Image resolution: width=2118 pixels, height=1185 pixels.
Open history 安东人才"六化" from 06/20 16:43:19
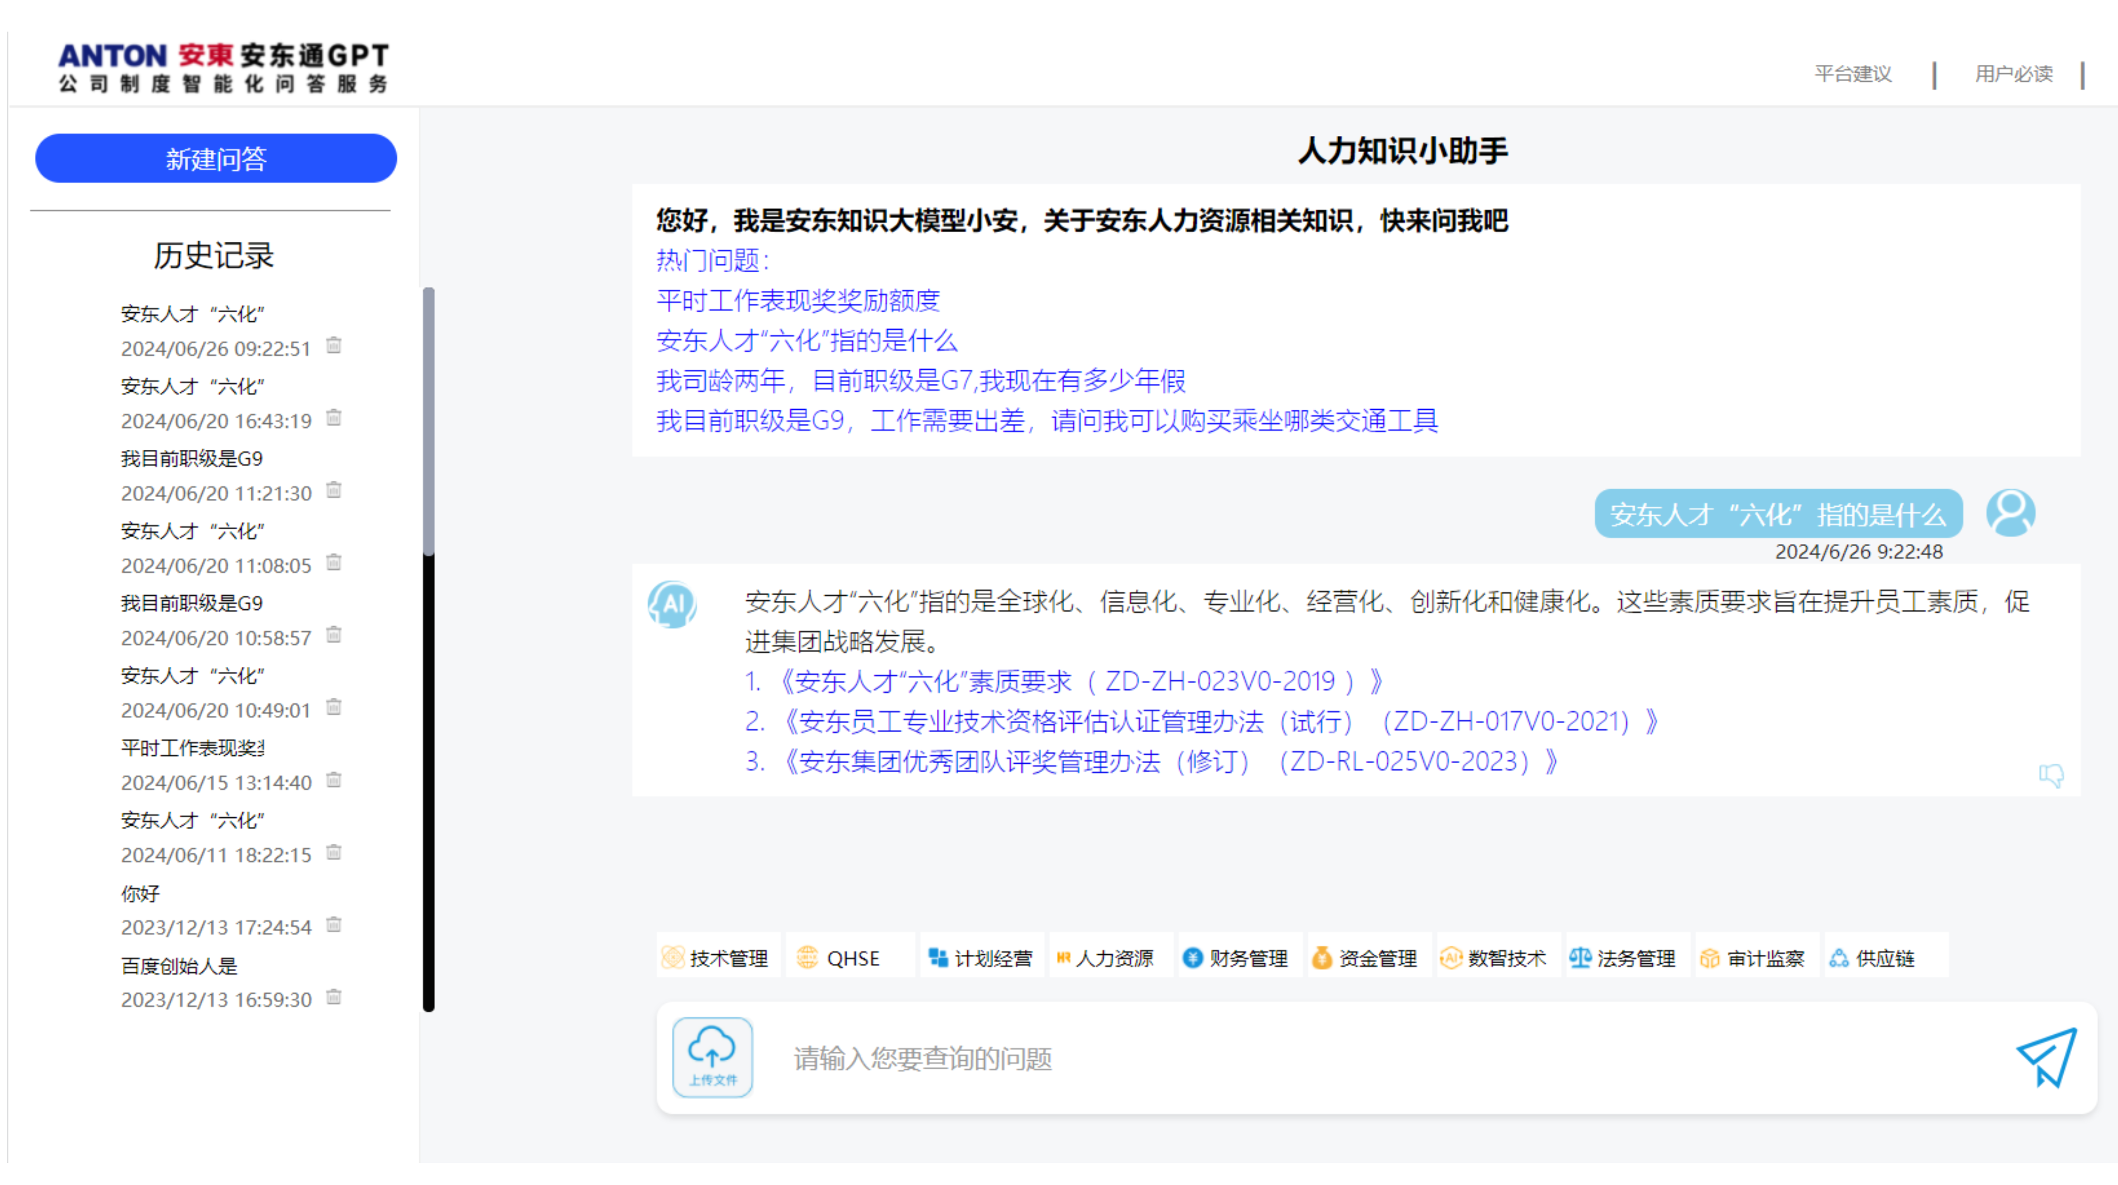click(x=192, y=386)
